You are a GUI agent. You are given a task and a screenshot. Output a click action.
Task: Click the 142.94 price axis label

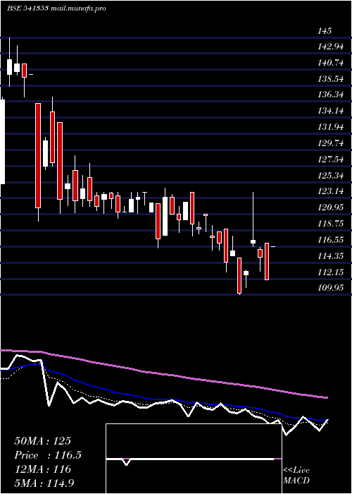point(332,47)
